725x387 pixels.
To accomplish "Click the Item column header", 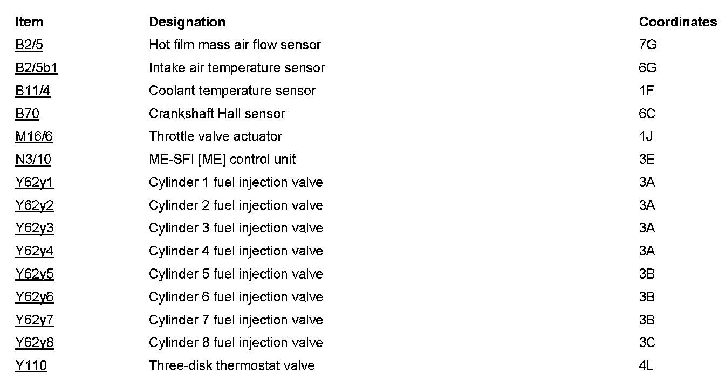I will click(29, 22).
